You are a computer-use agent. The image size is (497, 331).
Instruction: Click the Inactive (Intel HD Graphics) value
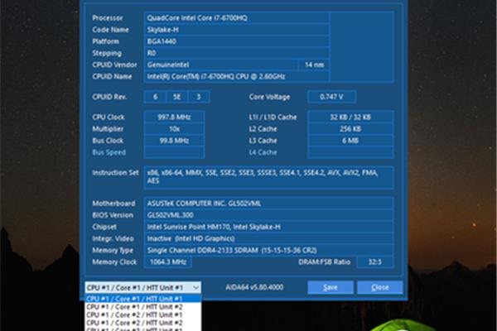[268, 238]
